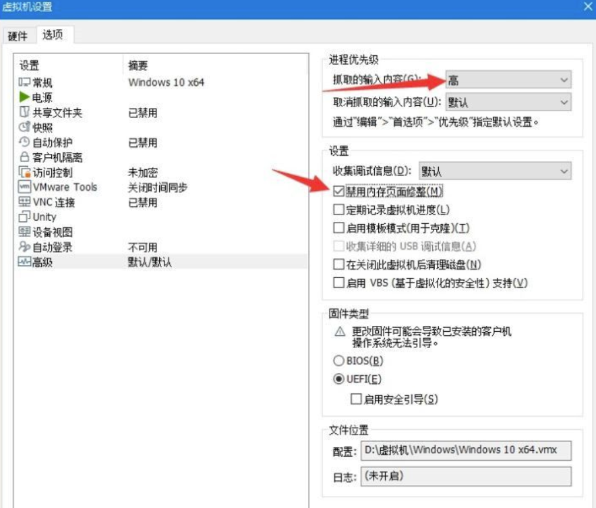Click the 设备视图 appliance view icon
Image resolution: width=596 pixels, height=508 pixels.
point(24,231)
